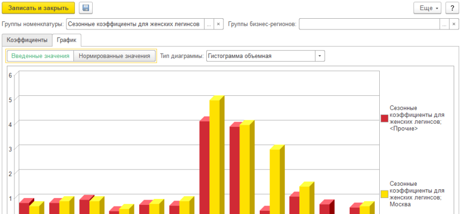Open the Еще dropdown menu
This screenshot has height=214, width=466.
(x=427, y=8)
